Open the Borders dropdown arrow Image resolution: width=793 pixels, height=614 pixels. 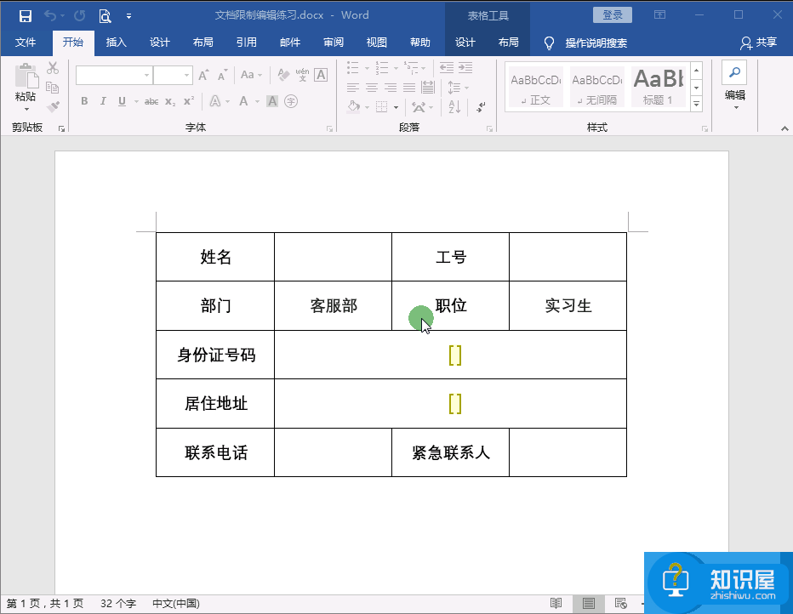point(396,107)
